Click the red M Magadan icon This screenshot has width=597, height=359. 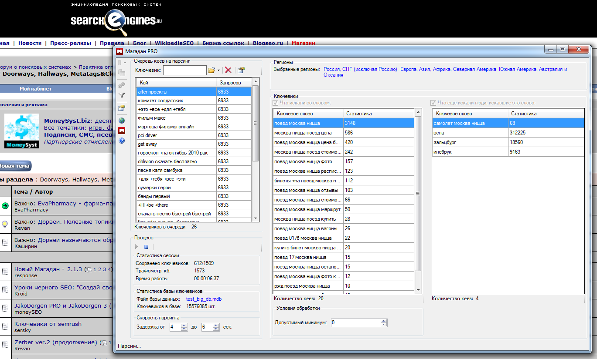pyautogui.click(x=122, y=131)
